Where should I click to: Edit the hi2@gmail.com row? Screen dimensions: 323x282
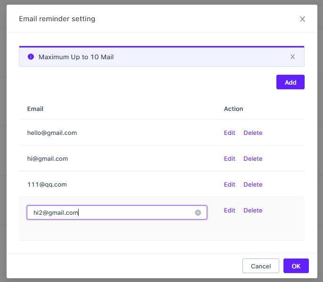click(229, 210)
